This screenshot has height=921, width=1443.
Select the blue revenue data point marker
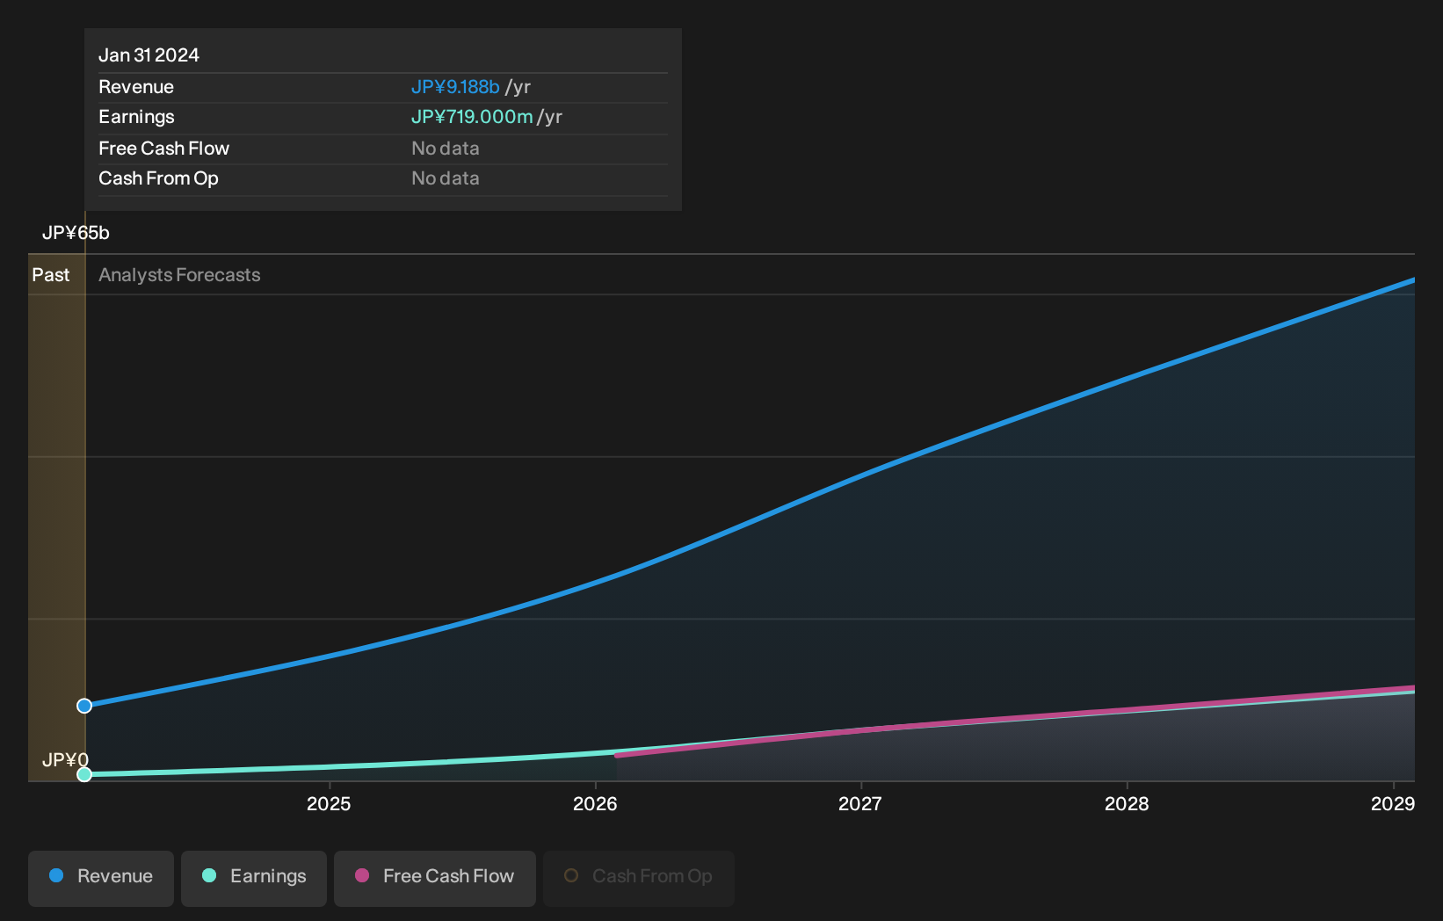point(84,706)
